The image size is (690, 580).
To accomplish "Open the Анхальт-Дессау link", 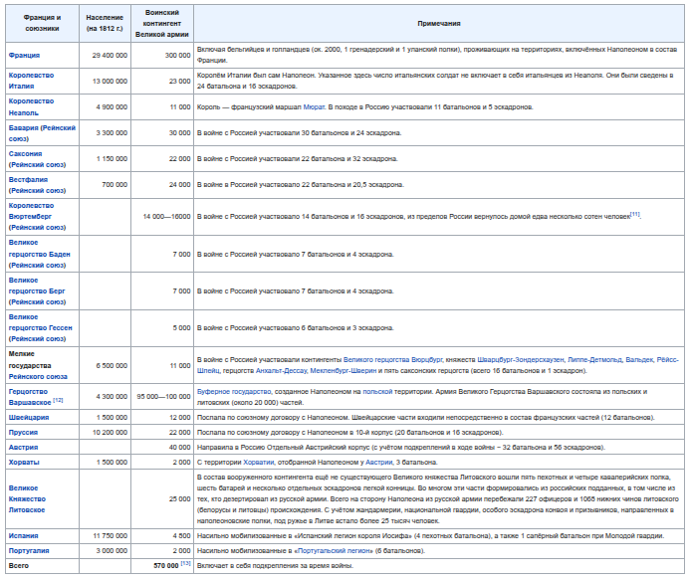I will [281, 371].
